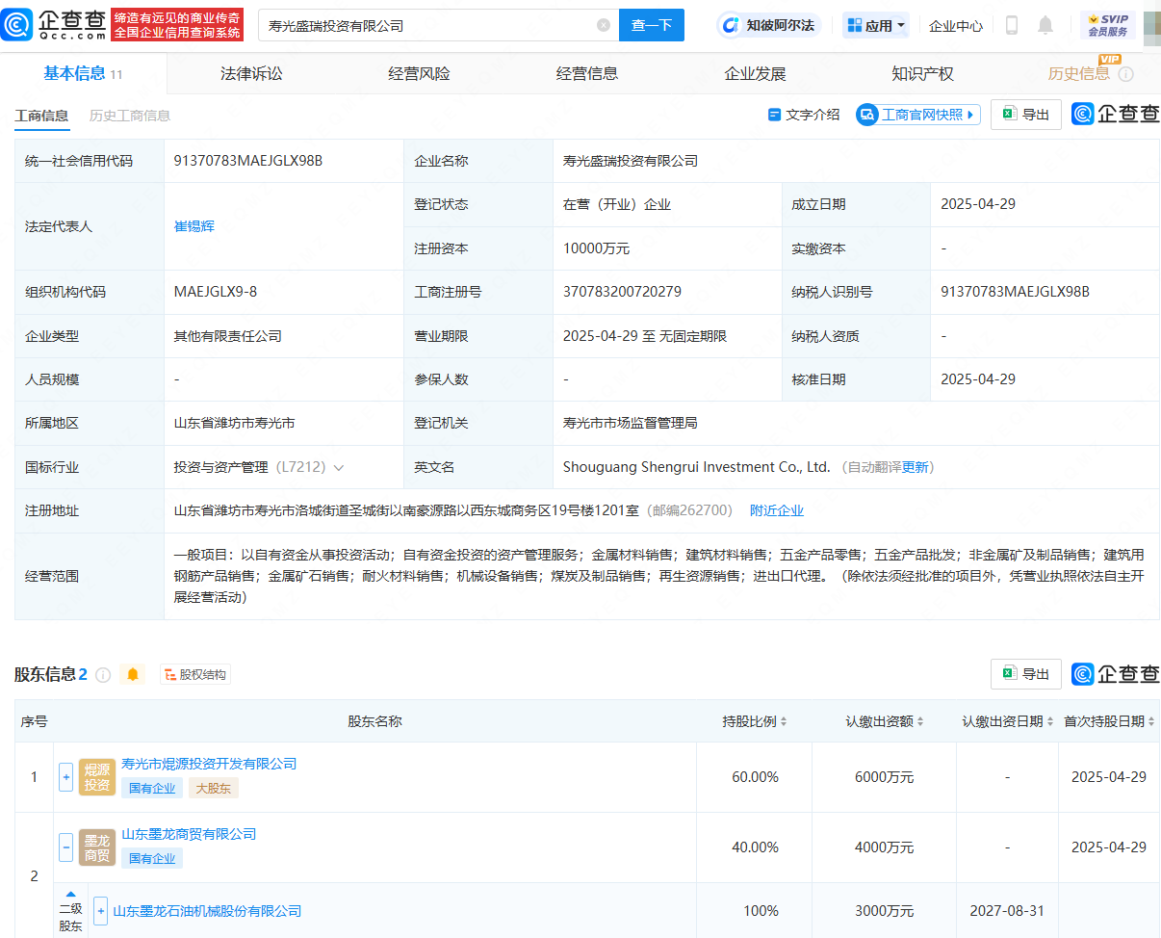Export shareholder list via 导出 button
Image resolution: width=1161 pixels, height=938 pixels.
click(x=1026, y=674)
